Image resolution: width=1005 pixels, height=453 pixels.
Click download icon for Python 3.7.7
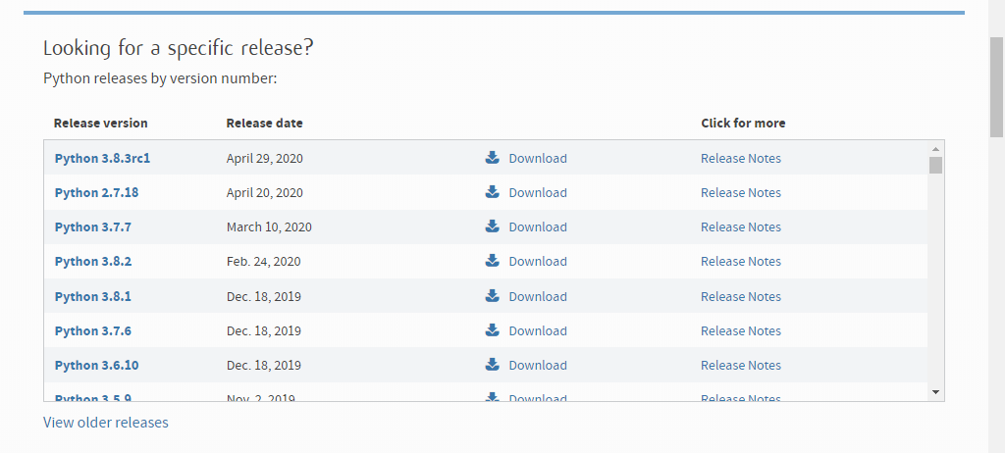point(493,226)
